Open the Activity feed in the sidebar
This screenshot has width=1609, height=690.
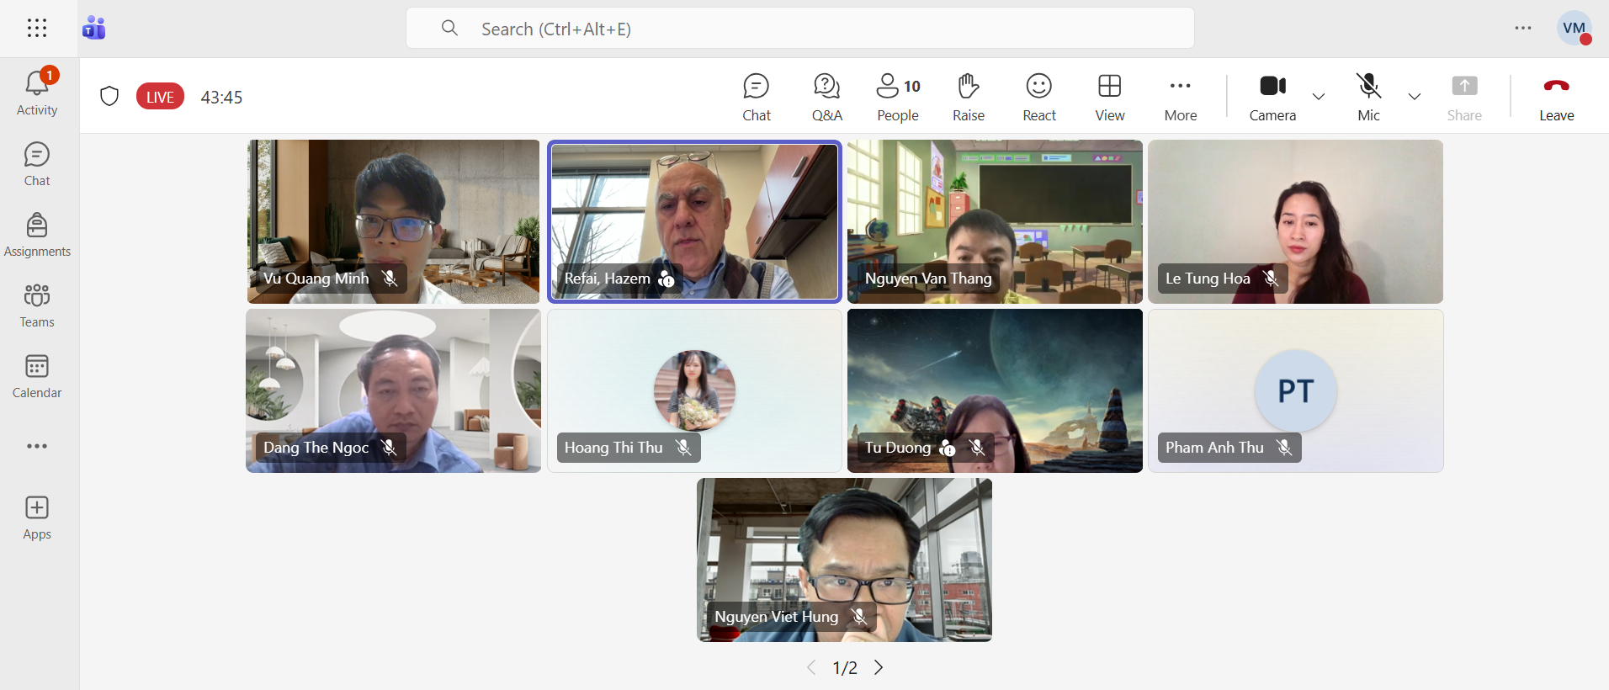point(37,93)
